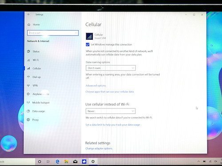Click the search magnifier icon
The width and height of the screenshot is (222, 166).
click(x=76, y=33)
